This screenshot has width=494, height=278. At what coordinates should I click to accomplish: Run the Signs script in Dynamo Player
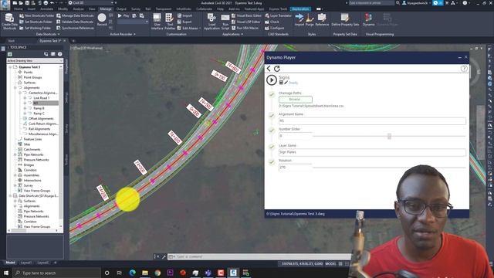[271, 80]
